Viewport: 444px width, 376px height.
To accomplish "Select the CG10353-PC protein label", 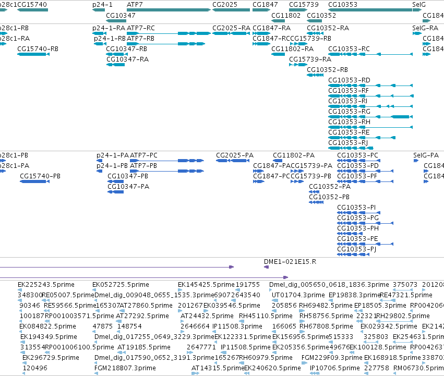I will 357,155.
